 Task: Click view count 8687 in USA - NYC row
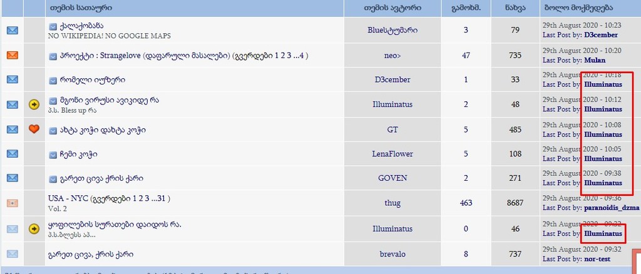click(515, 203)
